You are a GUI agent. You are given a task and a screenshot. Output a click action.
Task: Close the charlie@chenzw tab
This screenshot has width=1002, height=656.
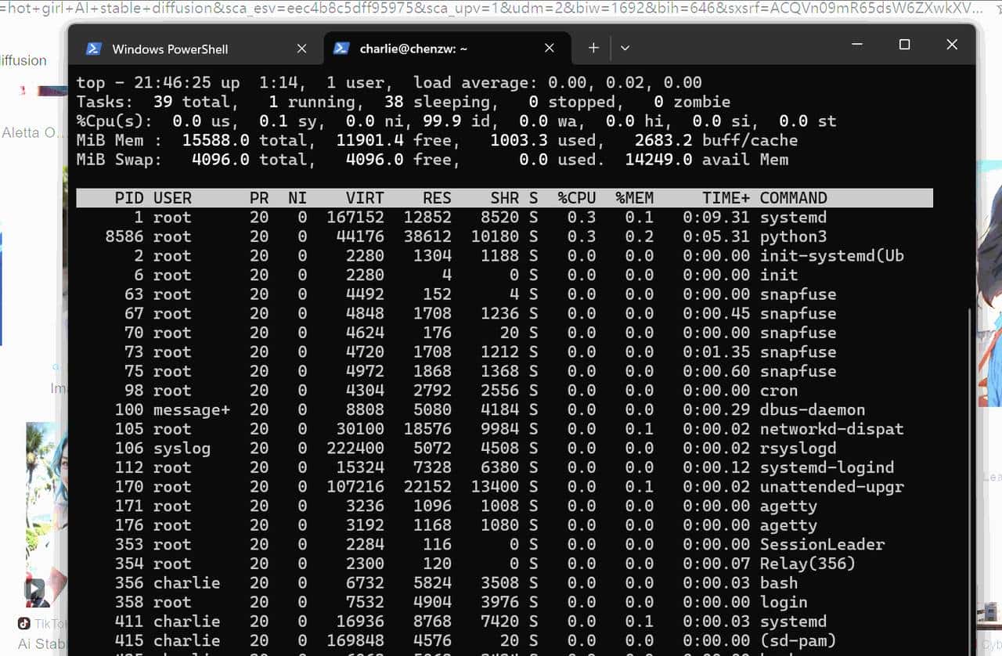pos(549,48)
